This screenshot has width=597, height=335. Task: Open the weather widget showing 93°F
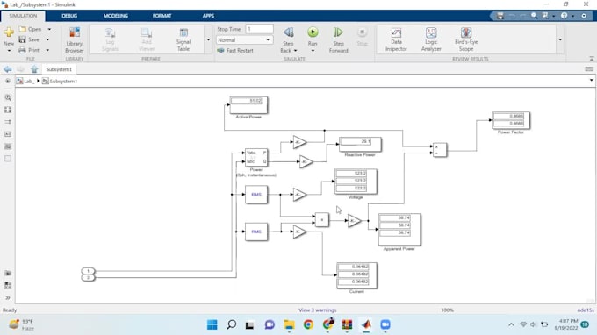pos(22,324)
